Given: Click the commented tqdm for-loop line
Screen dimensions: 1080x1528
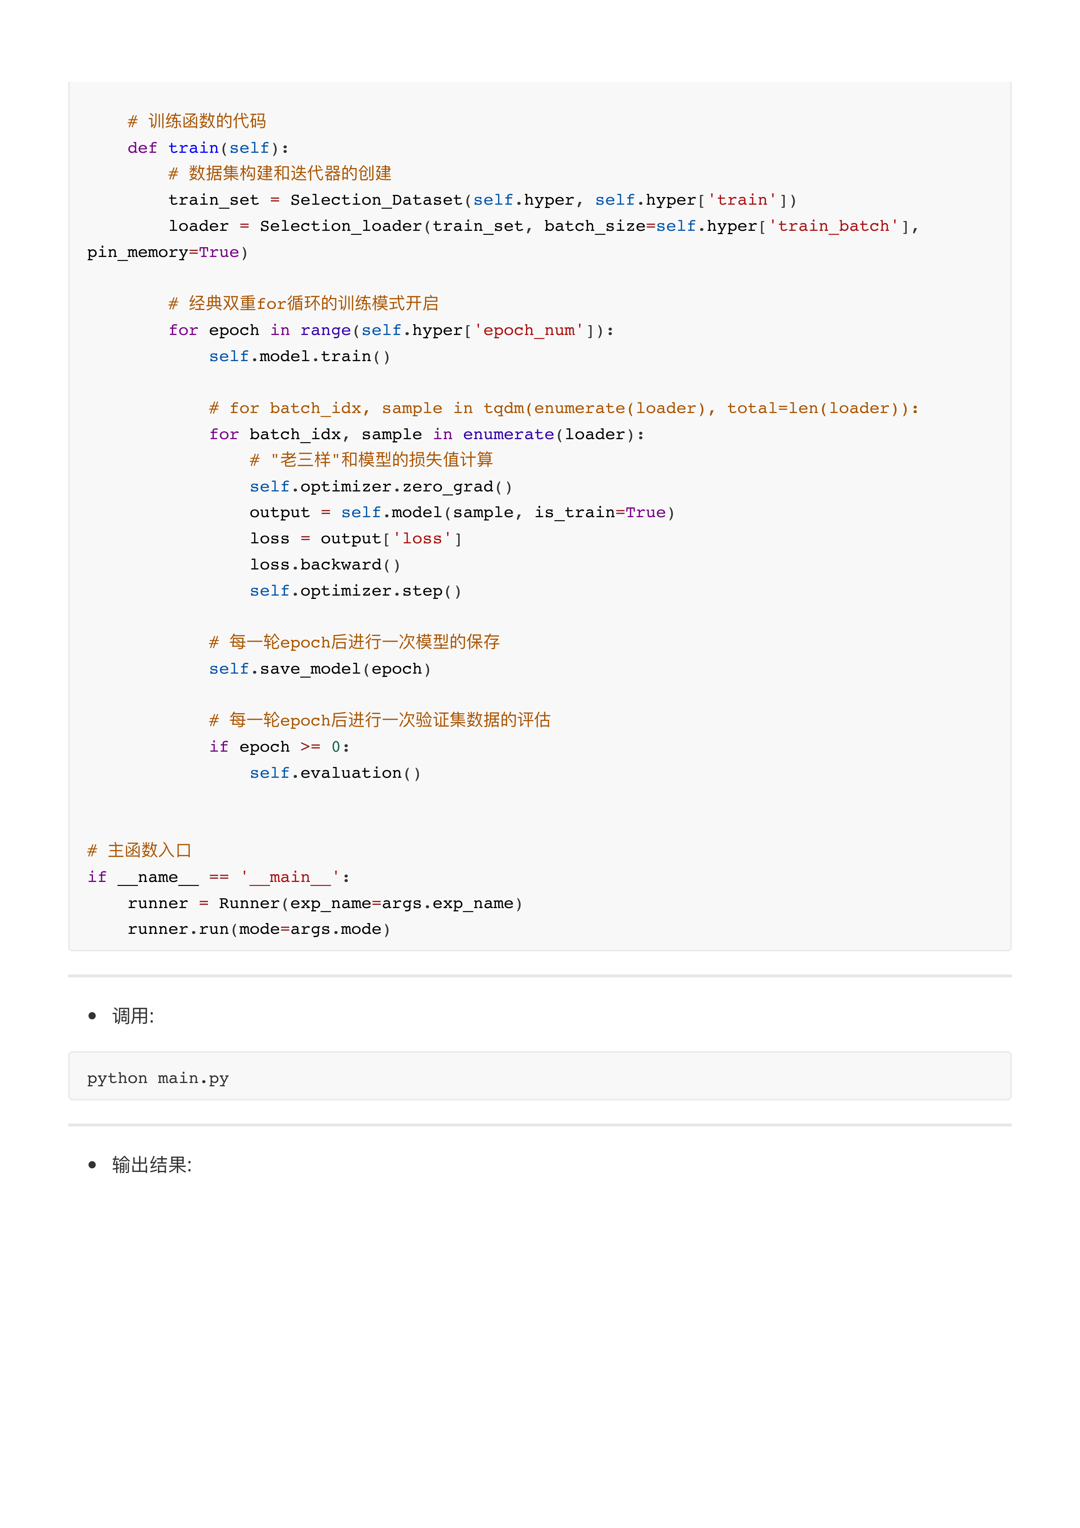Looking at the screenshot, I should coord(563,408).
